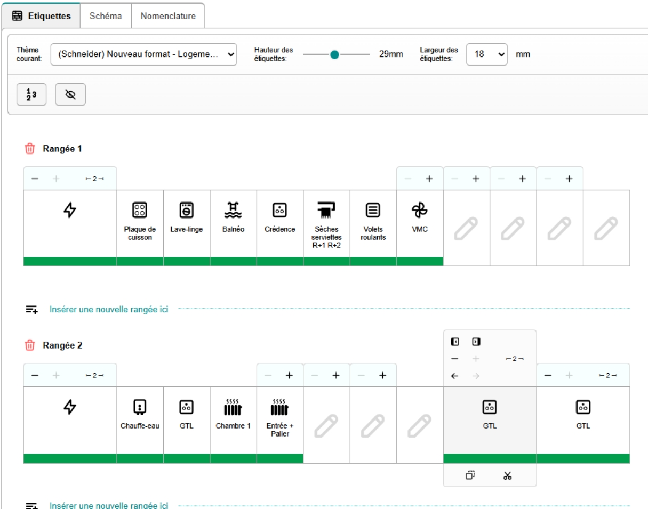Toggle the crossed-eye visibility button
The width and height of the screenshot is (648, 509).
pyautogui.click(x=70, y=94)
